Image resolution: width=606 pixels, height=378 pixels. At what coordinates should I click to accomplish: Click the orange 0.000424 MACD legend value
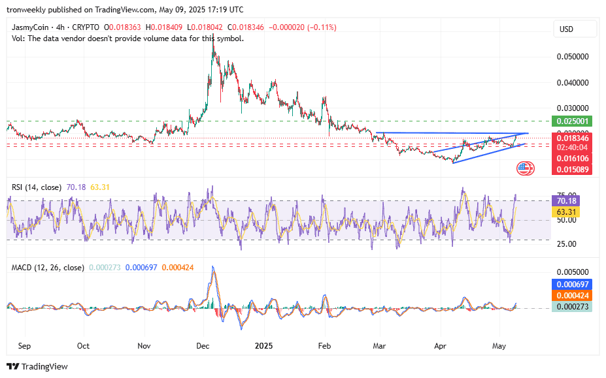(x=178, y=268)
